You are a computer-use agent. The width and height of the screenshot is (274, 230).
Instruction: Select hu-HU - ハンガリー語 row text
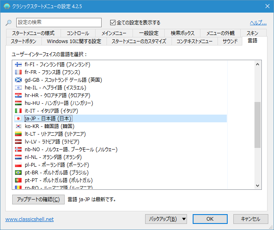(x=59, y=103)
